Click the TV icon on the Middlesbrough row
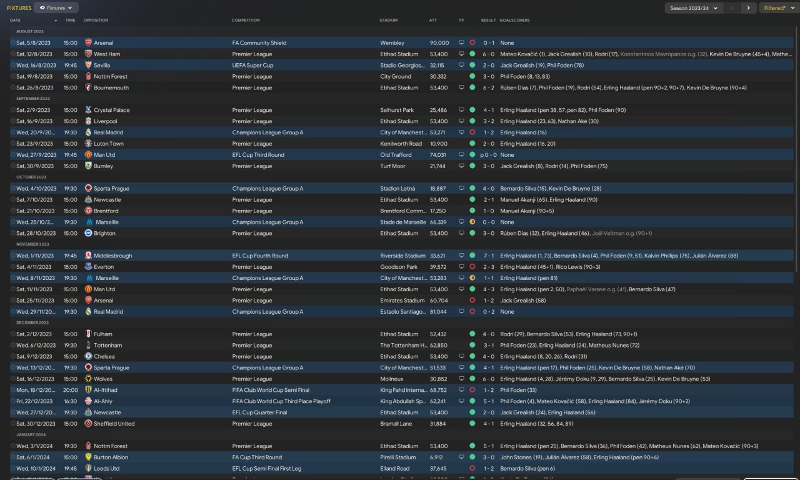This screenshot has height=480, width=800. point(462,256)
